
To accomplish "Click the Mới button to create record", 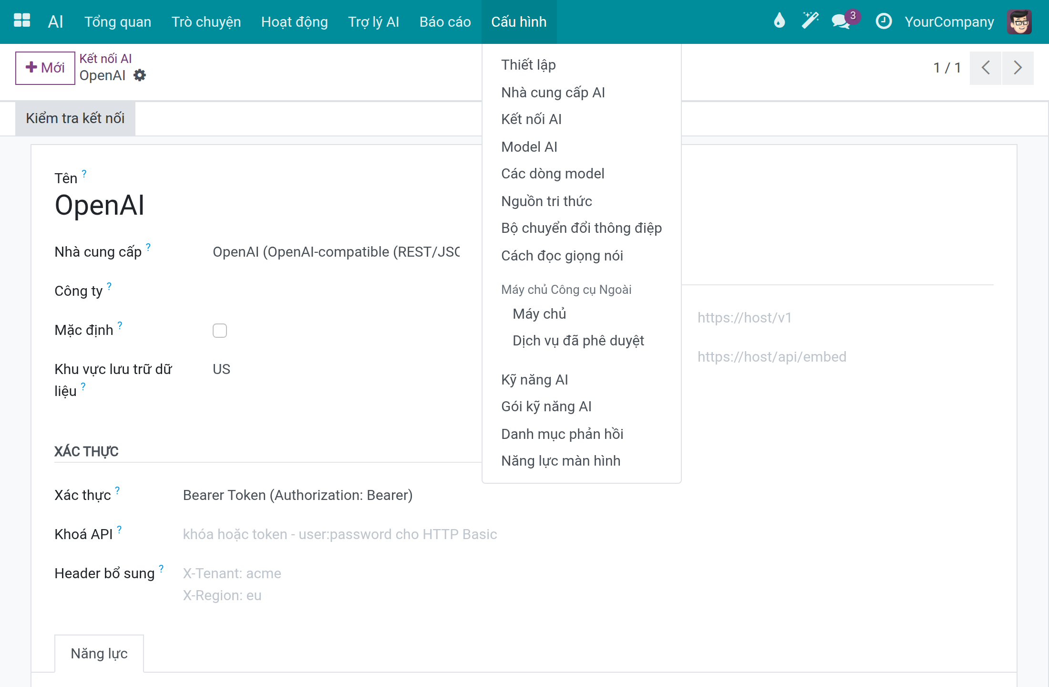I will coord(45,68).
